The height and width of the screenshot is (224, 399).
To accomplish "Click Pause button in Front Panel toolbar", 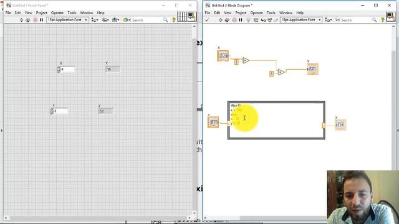I will pos(41,20).
